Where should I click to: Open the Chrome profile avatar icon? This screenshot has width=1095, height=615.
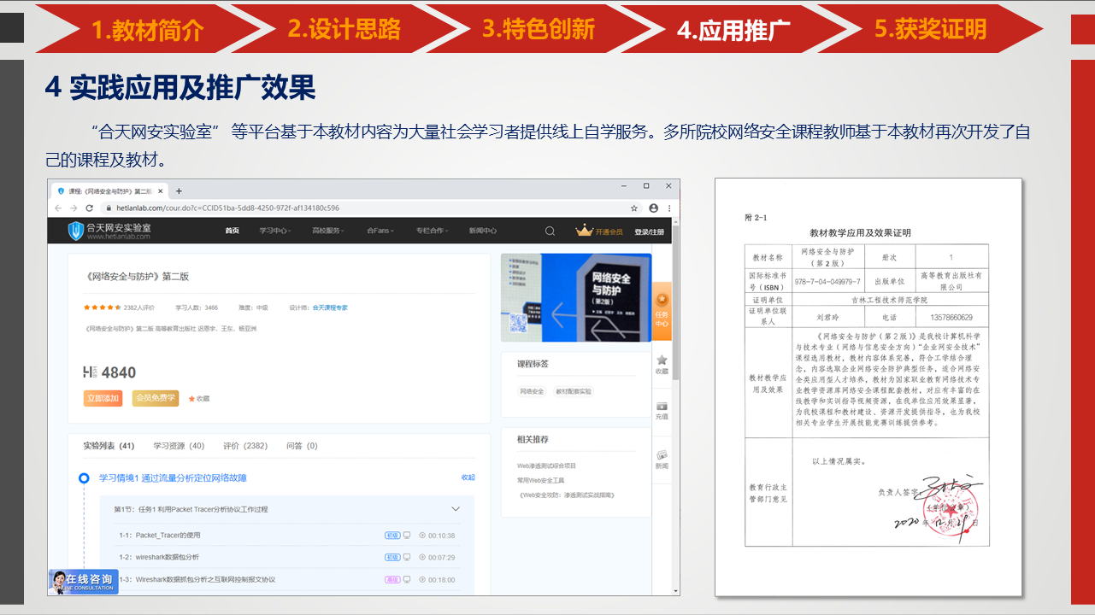653,208
